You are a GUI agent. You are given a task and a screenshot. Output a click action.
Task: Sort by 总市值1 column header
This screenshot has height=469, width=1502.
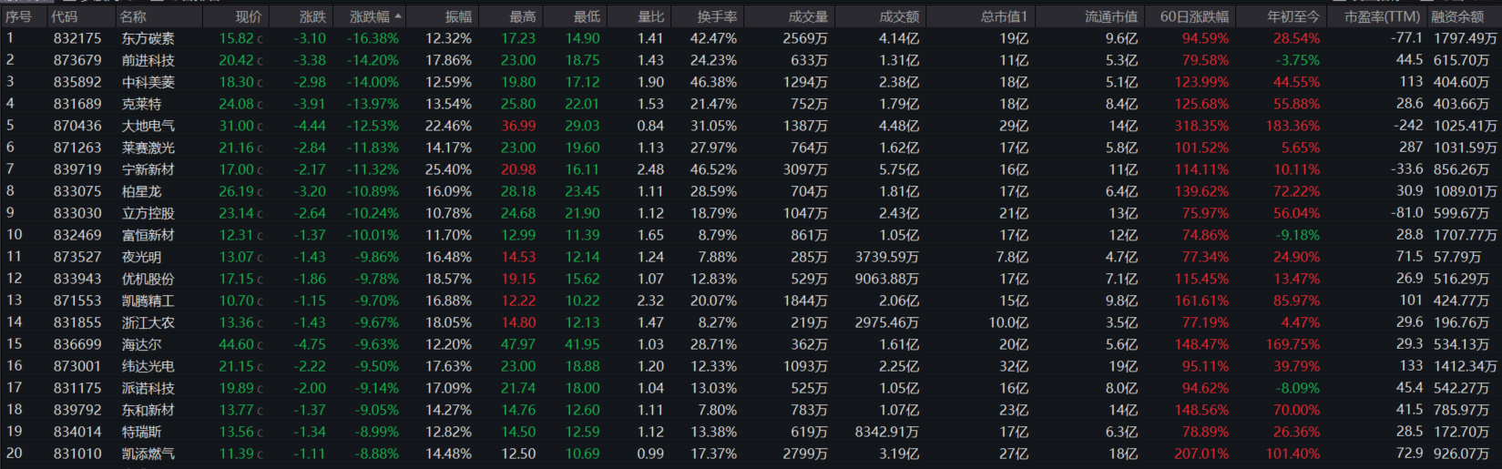tap(1004, 16)
